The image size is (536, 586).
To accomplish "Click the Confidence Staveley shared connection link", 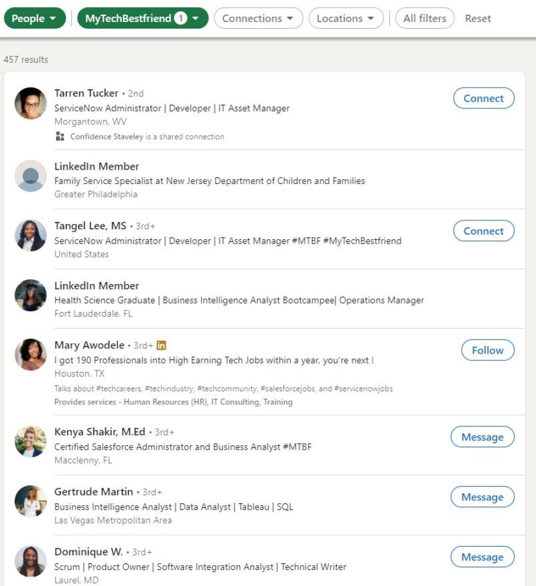I will pyautogui.click(x=107, y=136).
